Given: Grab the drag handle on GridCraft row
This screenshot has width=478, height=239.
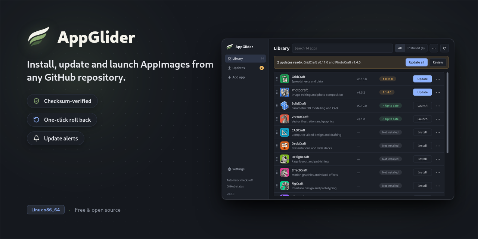Looking at the screenshot, I should point(277,79).
